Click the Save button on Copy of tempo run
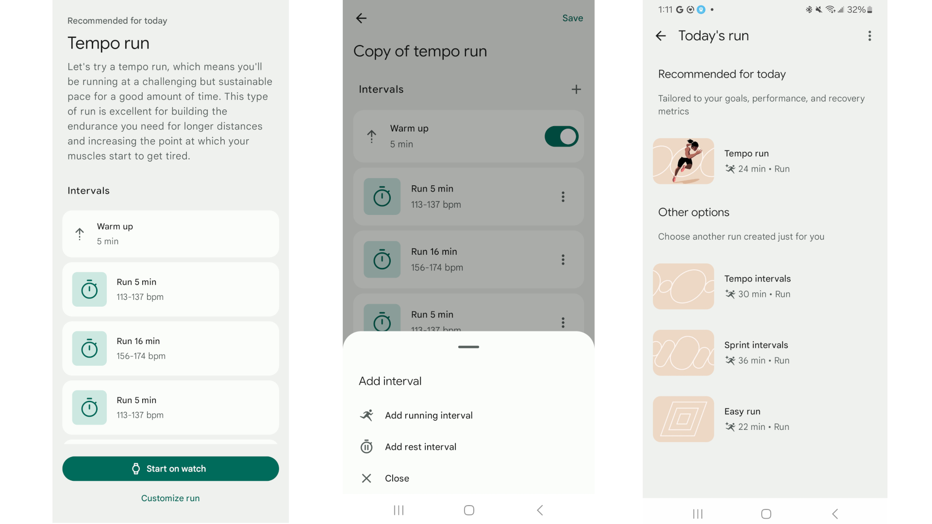Viewport: 932px width, 524px height. pos(572,18)
